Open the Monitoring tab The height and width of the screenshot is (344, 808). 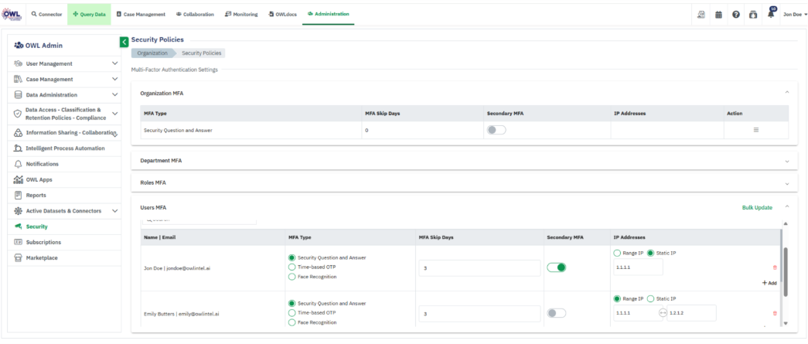click(x=241, y=14)
